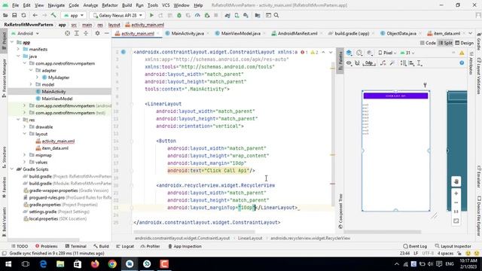This screenshot has height=271, width=482.
Task: Switch editor to Split view mode
Action: [445, 43]
